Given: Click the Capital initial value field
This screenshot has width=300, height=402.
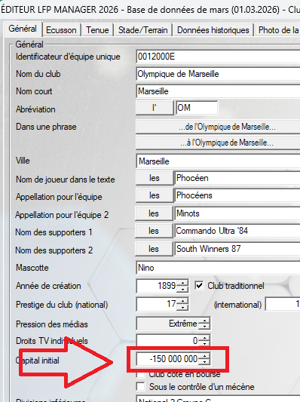Looking at the screenshot, I should 167,359.
